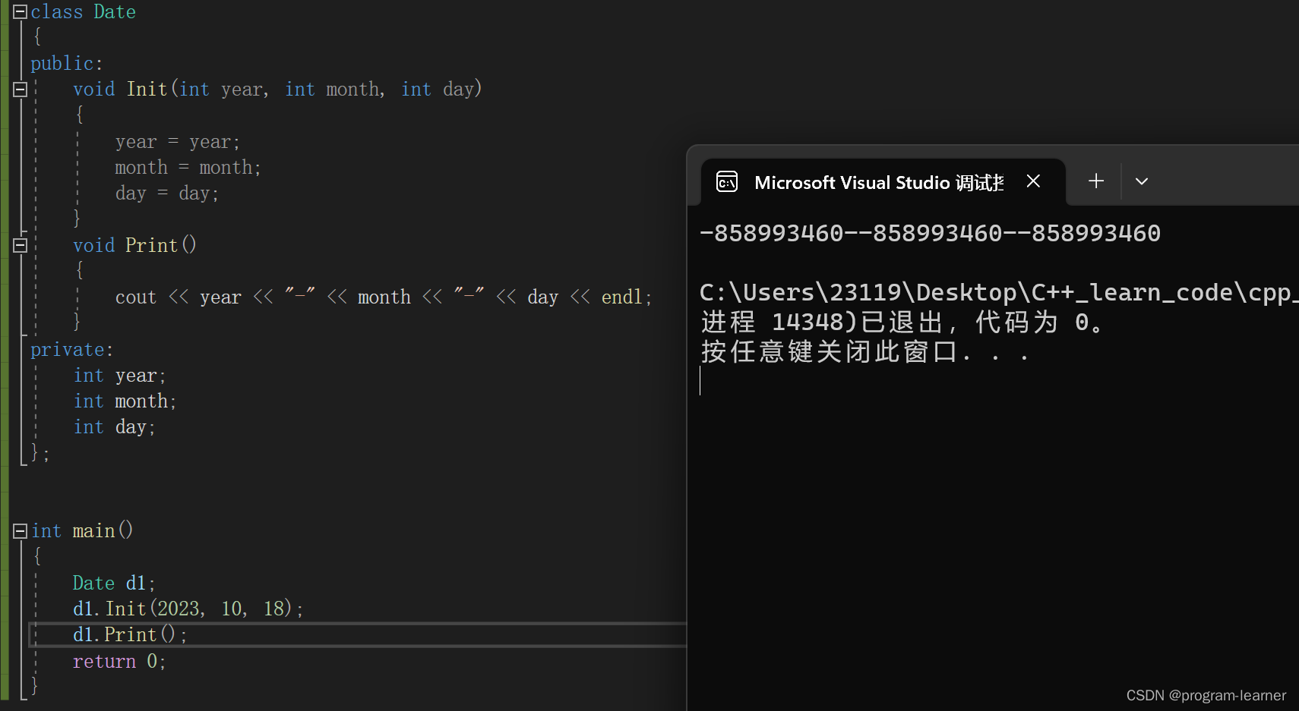Click the 'class Date' declaration line
This screenshot has width=1299, height=711.
pyautogui.click(x=84, y=12)
